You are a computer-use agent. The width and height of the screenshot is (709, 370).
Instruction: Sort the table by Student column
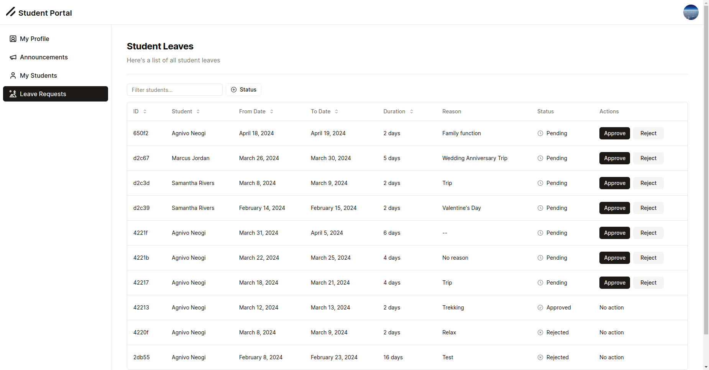point(185,111)
